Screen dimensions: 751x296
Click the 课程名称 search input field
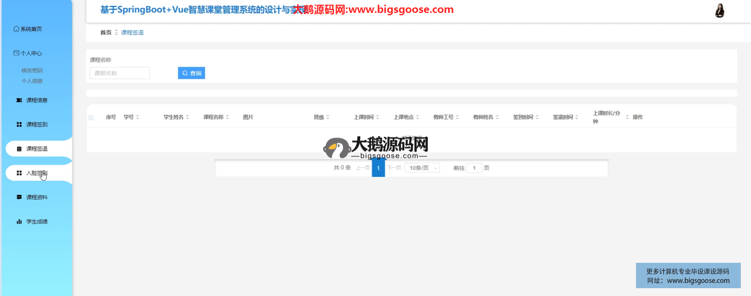click(120, 73)
